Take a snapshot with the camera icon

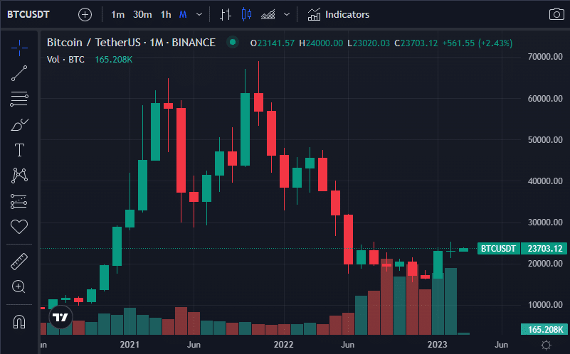556,14
